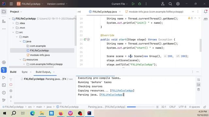This screenshot has width=209, height=117.
Task: Open the Terminal tool window
Action: [4, 85]
